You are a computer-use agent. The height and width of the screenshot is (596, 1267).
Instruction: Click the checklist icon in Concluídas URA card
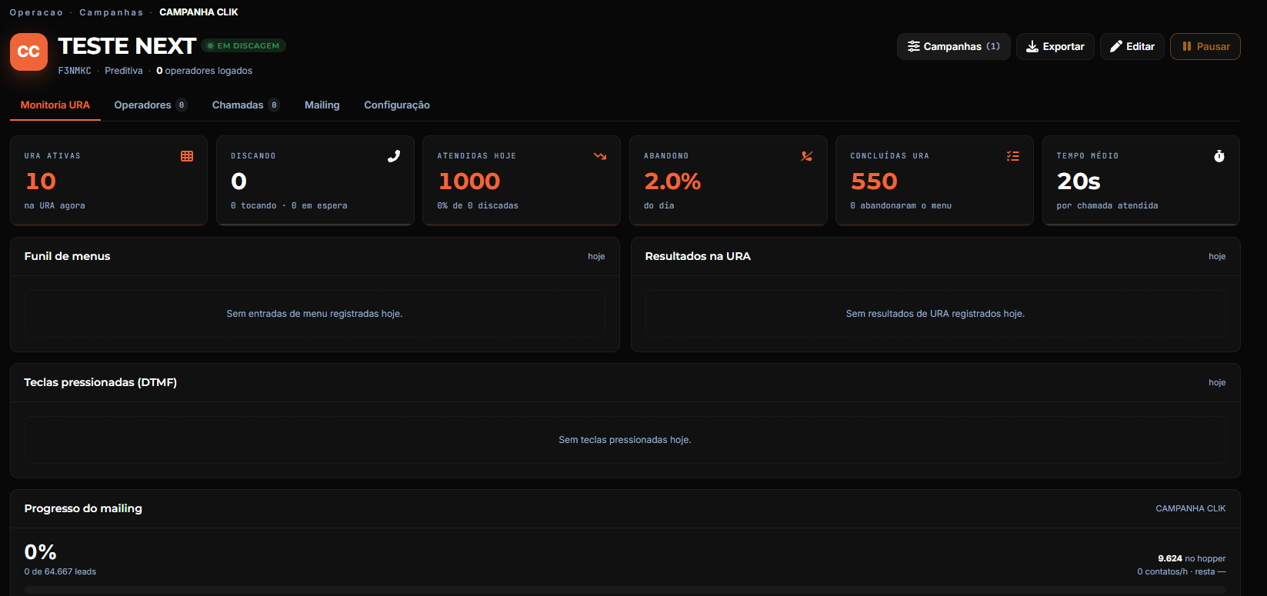[1013, 156]
